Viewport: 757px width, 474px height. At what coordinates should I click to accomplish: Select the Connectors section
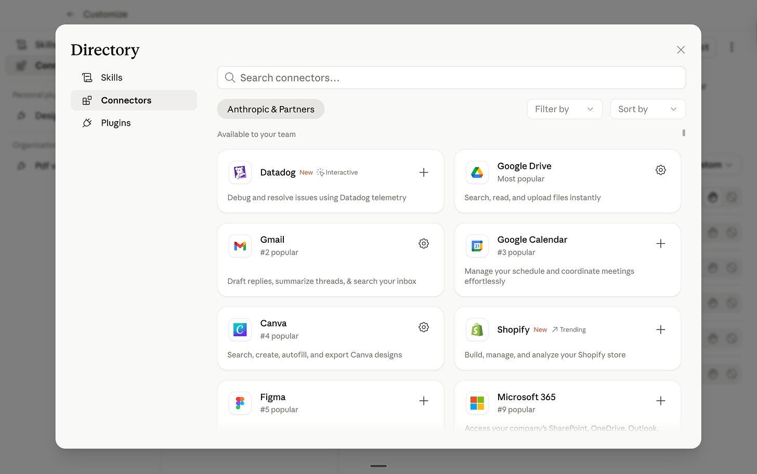point(134,100)
